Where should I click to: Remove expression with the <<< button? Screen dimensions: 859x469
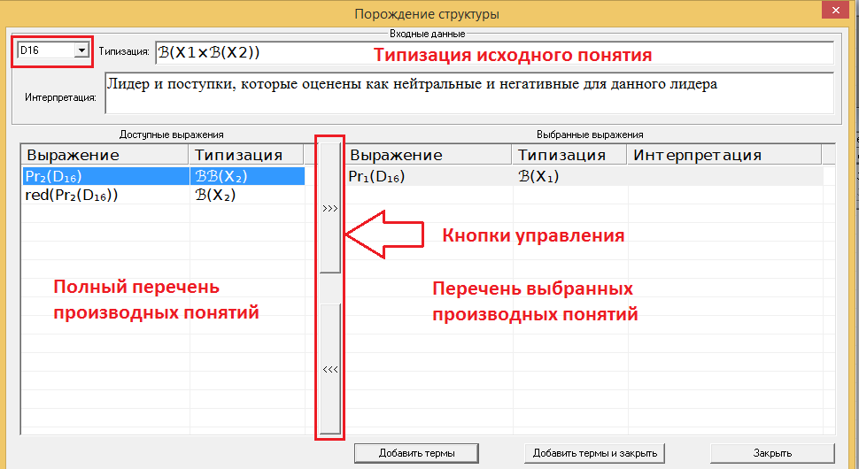[330, 369]
